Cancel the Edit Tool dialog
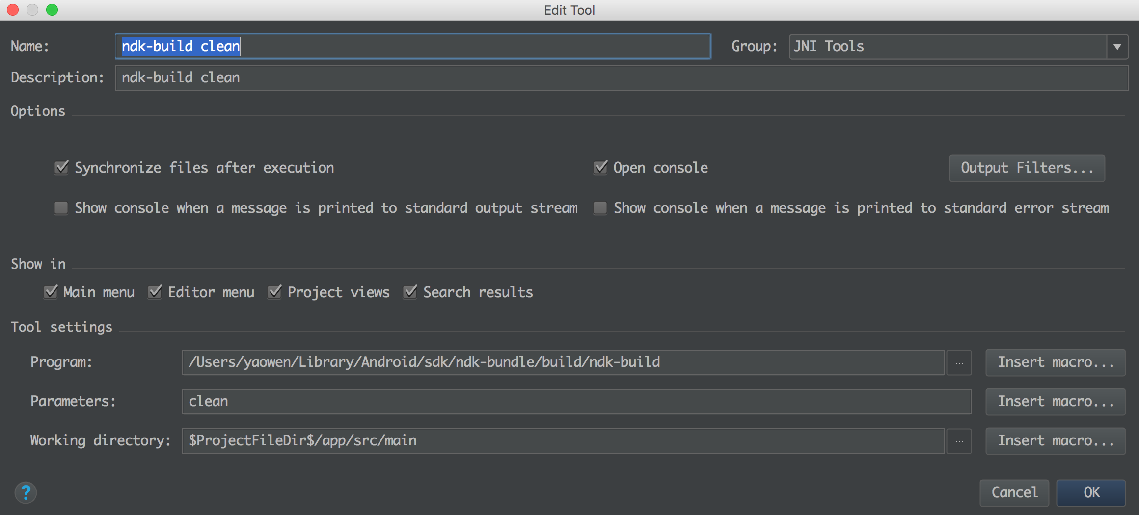The image size is (1139, 515). [x=1014, y=492]
